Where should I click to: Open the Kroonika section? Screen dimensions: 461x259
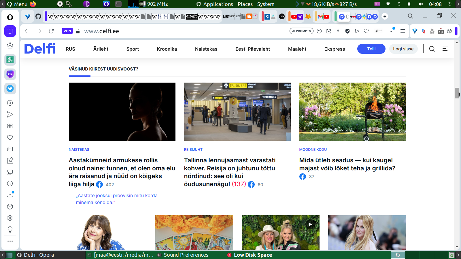[167, 49]
